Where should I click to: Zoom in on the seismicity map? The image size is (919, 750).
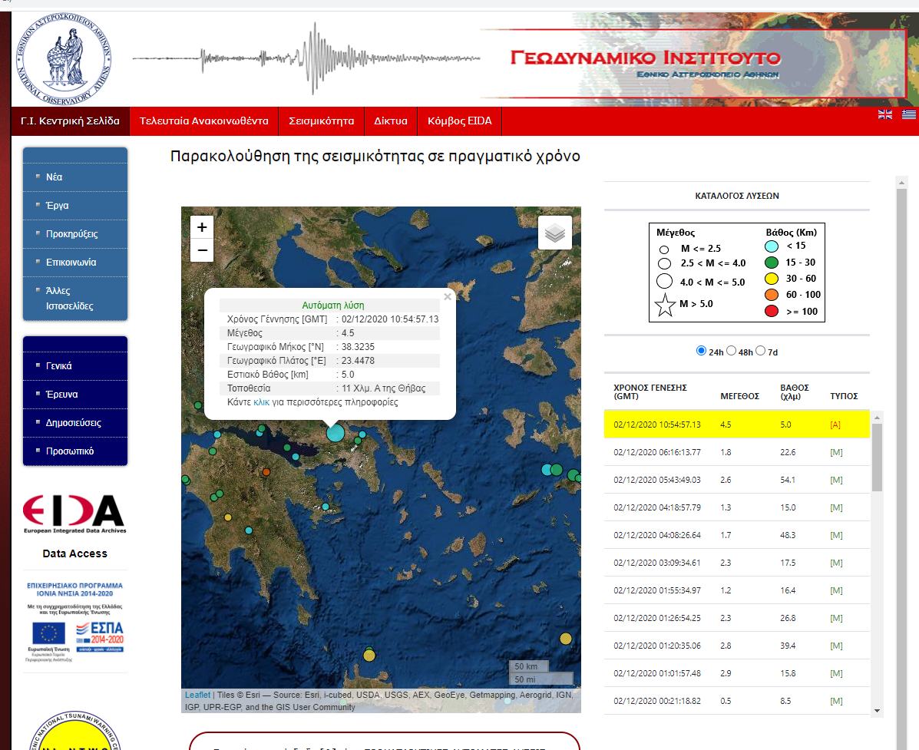click(x=202, y=227)
